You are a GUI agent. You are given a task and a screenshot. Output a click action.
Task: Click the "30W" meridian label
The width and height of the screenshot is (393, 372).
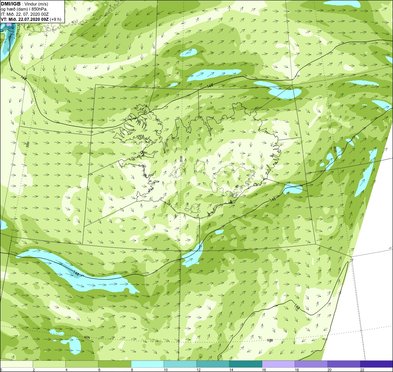click(28, 145)
